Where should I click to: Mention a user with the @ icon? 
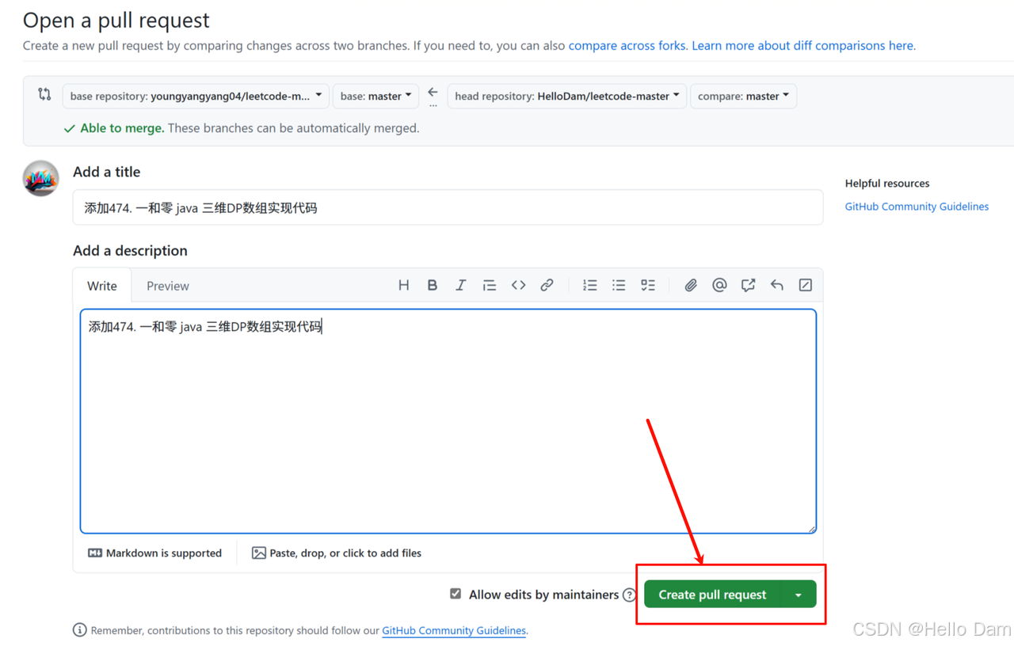719,285
